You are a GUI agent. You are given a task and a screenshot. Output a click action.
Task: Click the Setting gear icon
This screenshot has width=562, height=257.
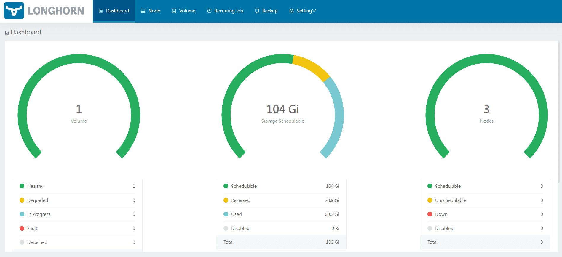pyautogui.click(x=291, y=11)
